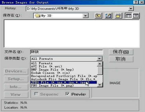Screen dimensions: 145x112
Task: Select All Formats in the list
Action: 64,63
